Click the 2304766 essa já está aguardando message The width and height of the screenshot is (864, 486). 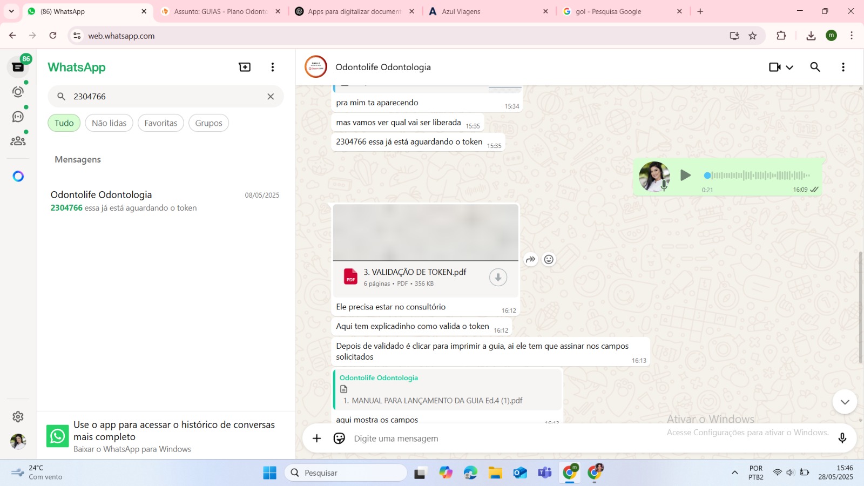(x=418, y=142)
